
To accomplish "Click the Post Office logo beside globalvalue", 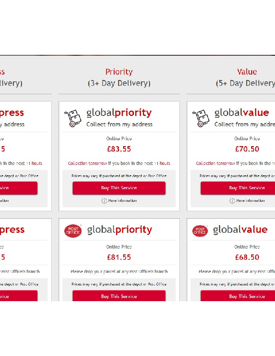I will pos(200,231).
